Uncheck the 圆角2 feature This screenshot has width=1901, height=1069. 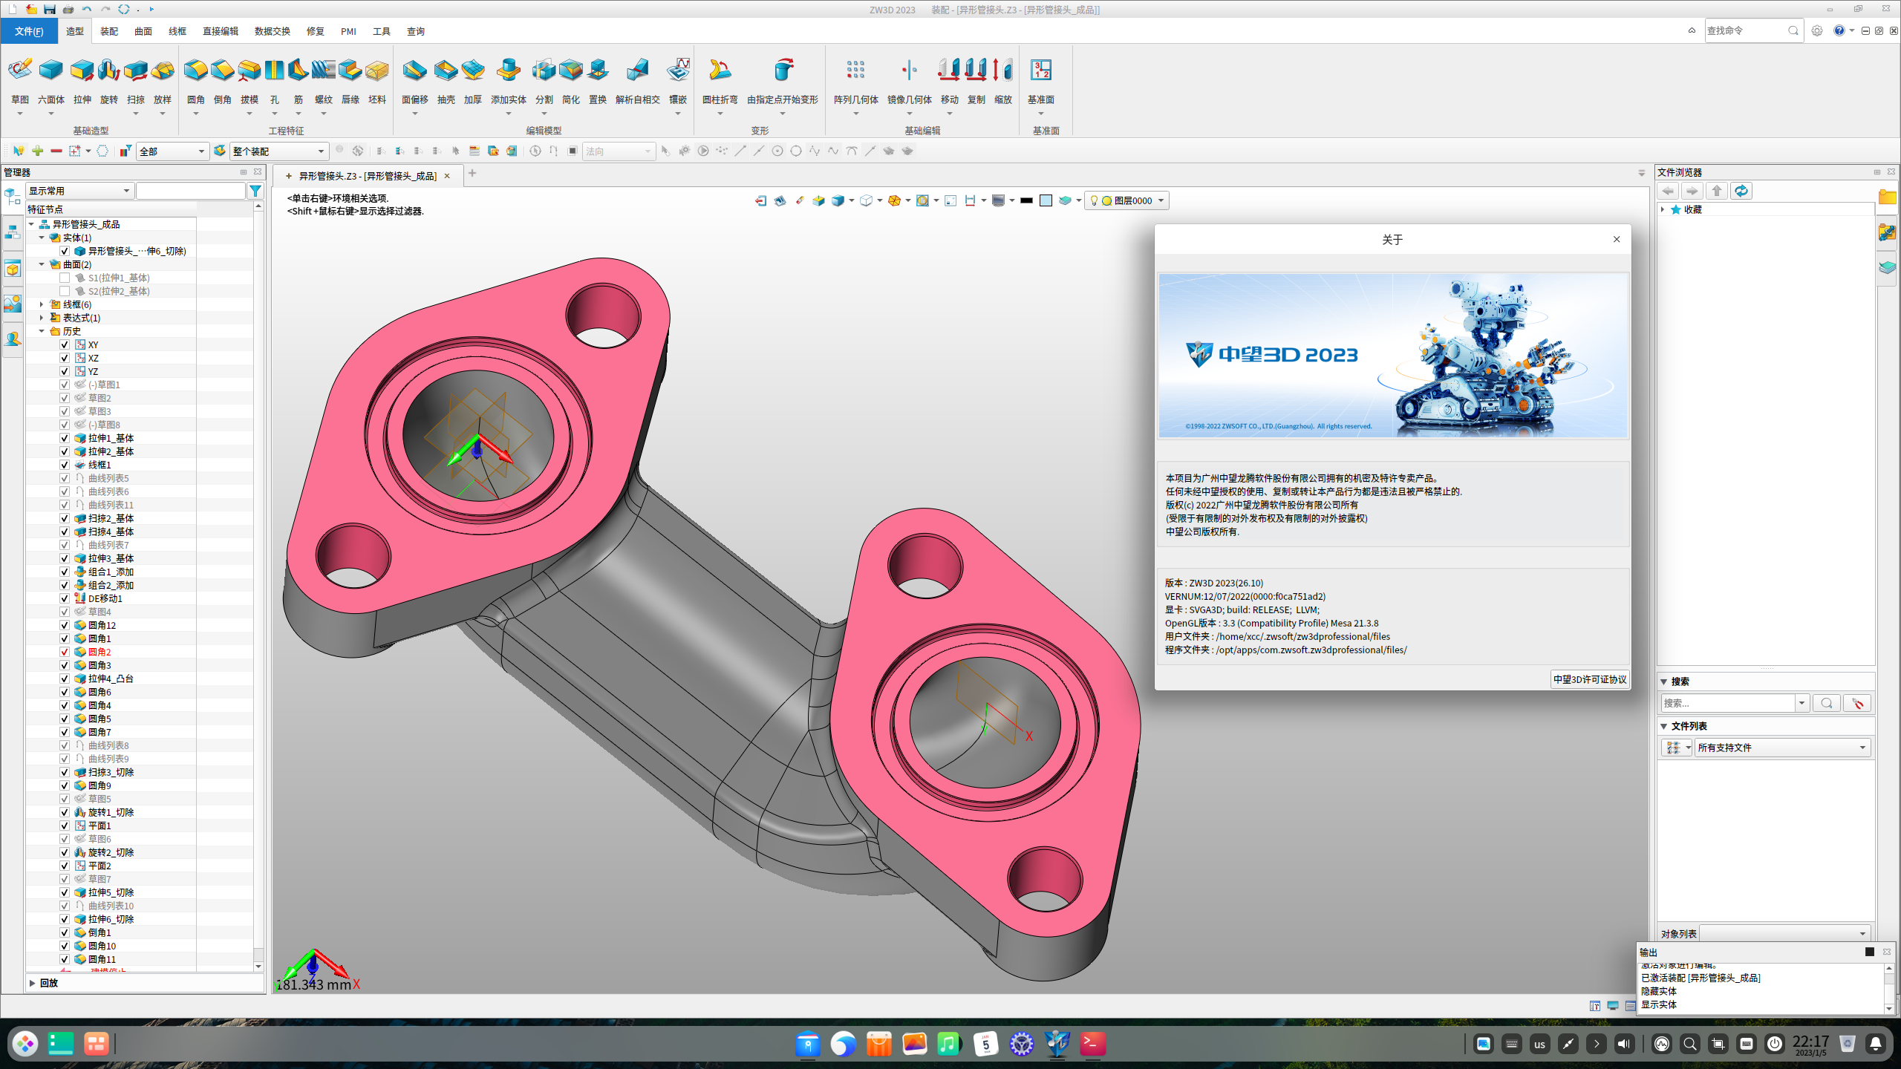pos(65,651)
